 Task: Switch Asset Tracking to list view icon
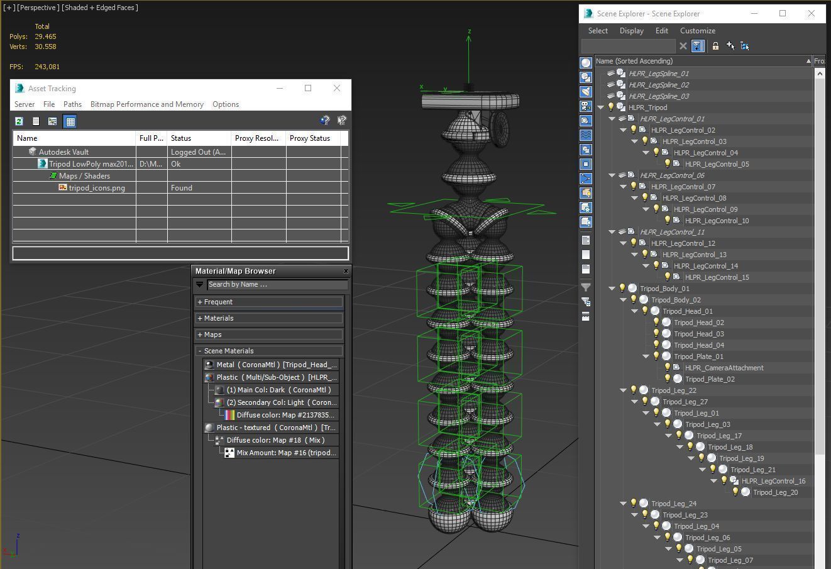pyautogui.click(x=36, y=121)
